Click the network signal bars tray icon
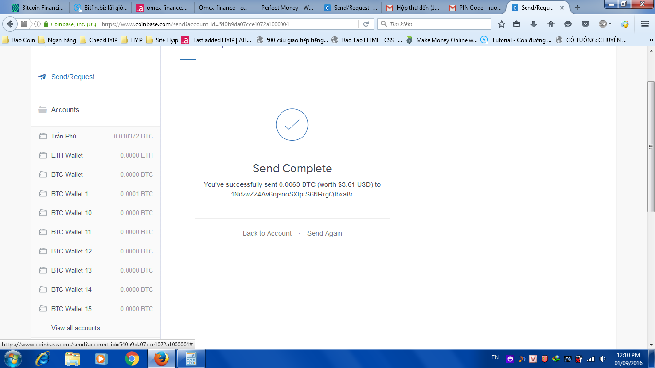Screen dimensions: 655x368 [591, 358]
